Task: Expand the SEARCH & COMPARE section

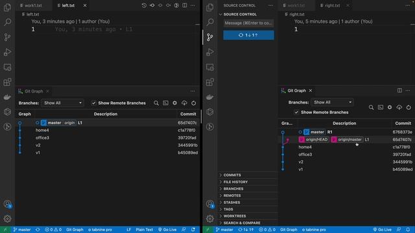Action: tap(248, 223)
